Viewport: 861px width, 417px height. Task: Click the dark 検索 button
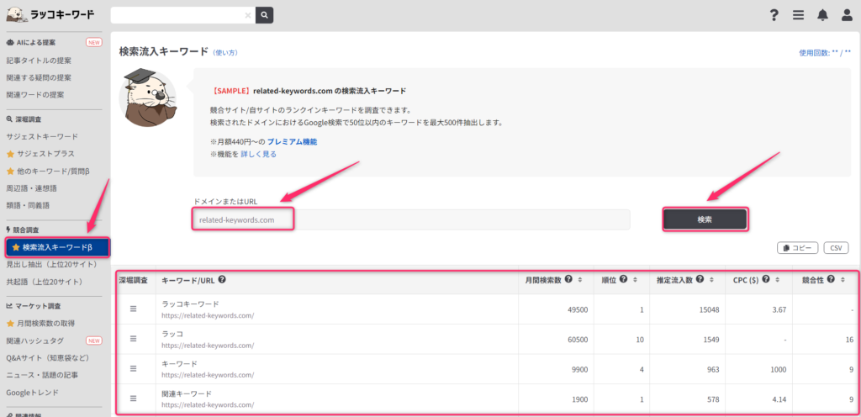point(705,219)
